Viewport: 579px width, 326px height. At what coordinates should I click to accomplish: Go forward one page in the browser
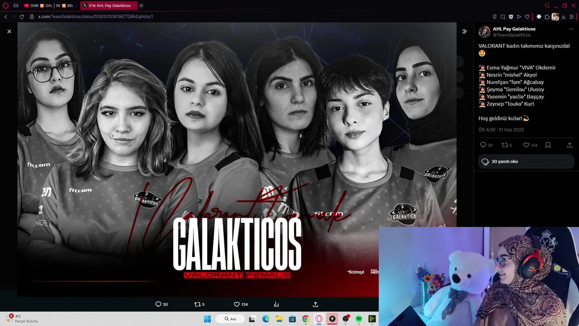click(x=14, y=17)
